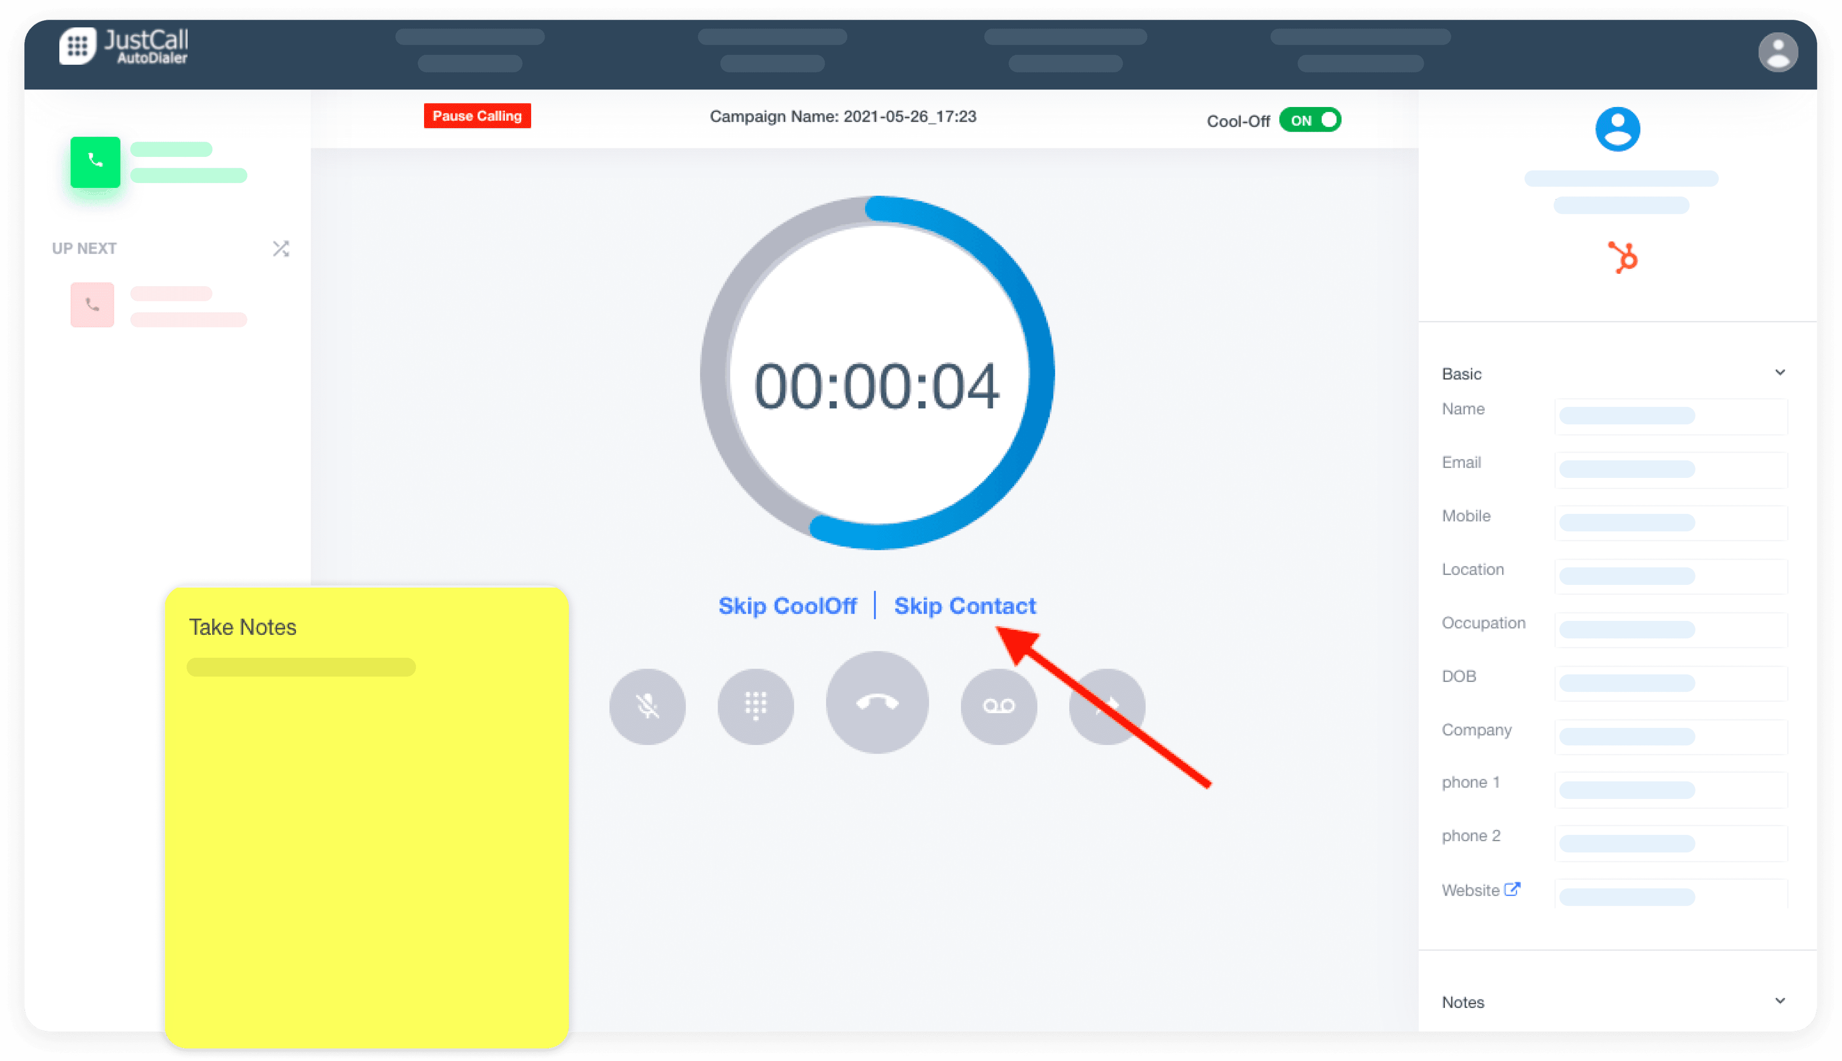Open the user profile avatar menu
Image resolution: width=1842 pixels, height=1061 pixels.
1777,53
